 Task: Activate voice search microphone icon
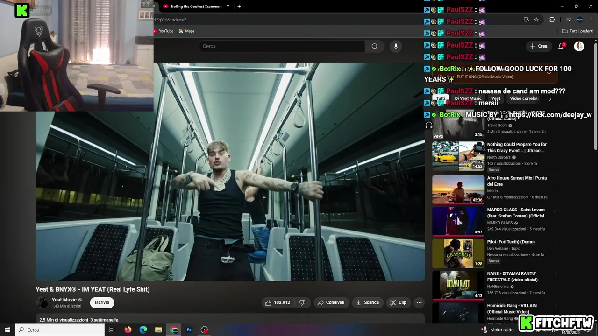coord(396,46)
